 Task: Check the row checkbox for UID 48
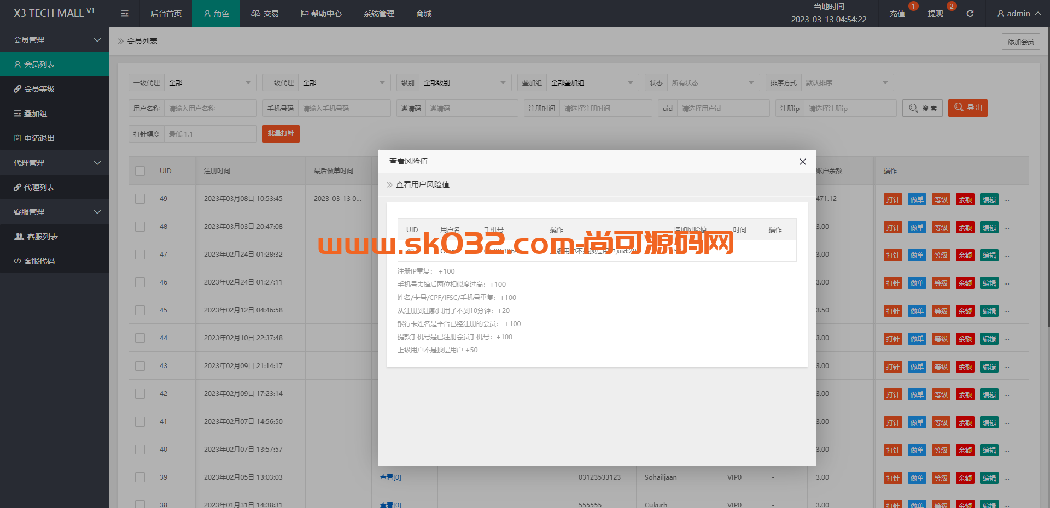[x=140, y=227]
